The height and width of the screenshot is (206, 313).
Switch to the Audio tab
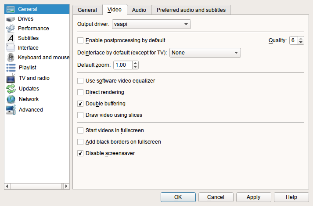tap(139, 10)
